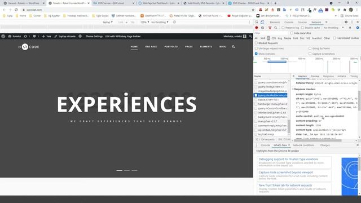
Task: Check Hide data URLs
Action: click(x=292, y=33)
